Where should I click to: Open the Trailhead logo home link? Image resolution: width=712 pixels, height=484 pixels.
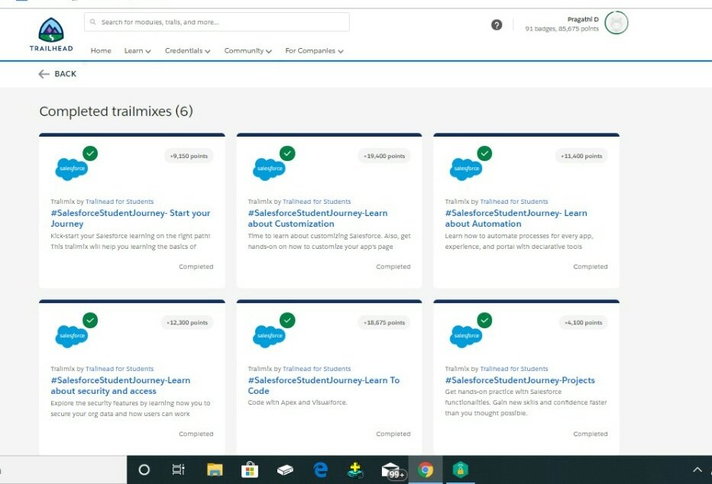click(51, 34)
